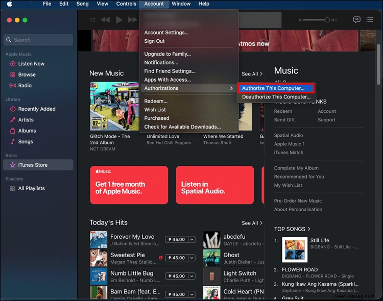383x301 pixels.
Task: Open Spatial Audio link in right column
Action: click(x=289, y=136)
